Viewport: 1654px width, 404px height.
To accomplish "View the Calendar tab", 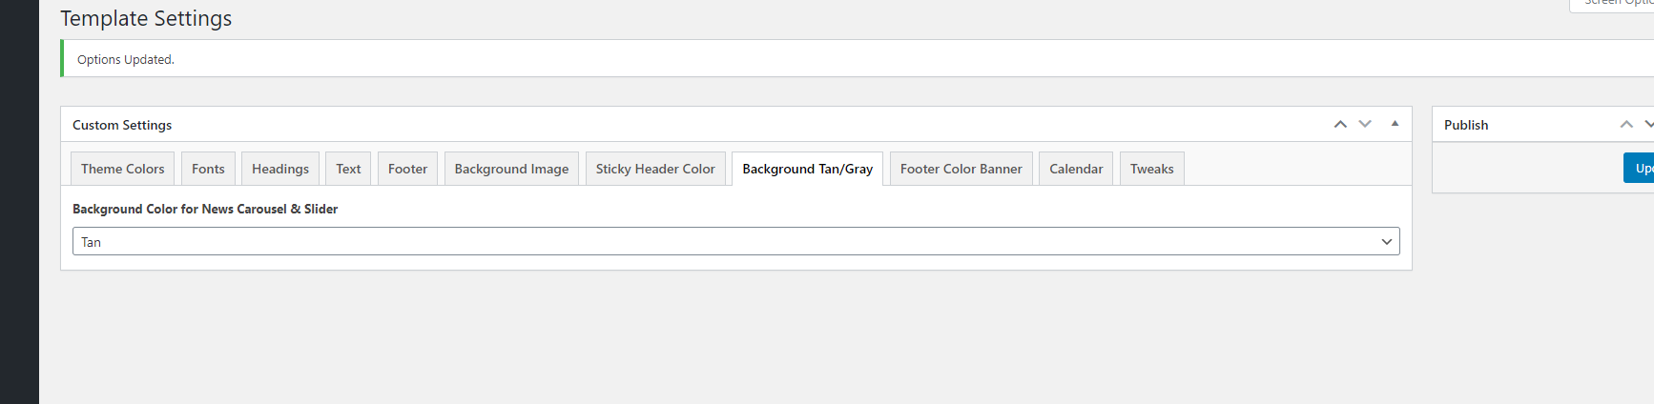I will pos(1076,169).
